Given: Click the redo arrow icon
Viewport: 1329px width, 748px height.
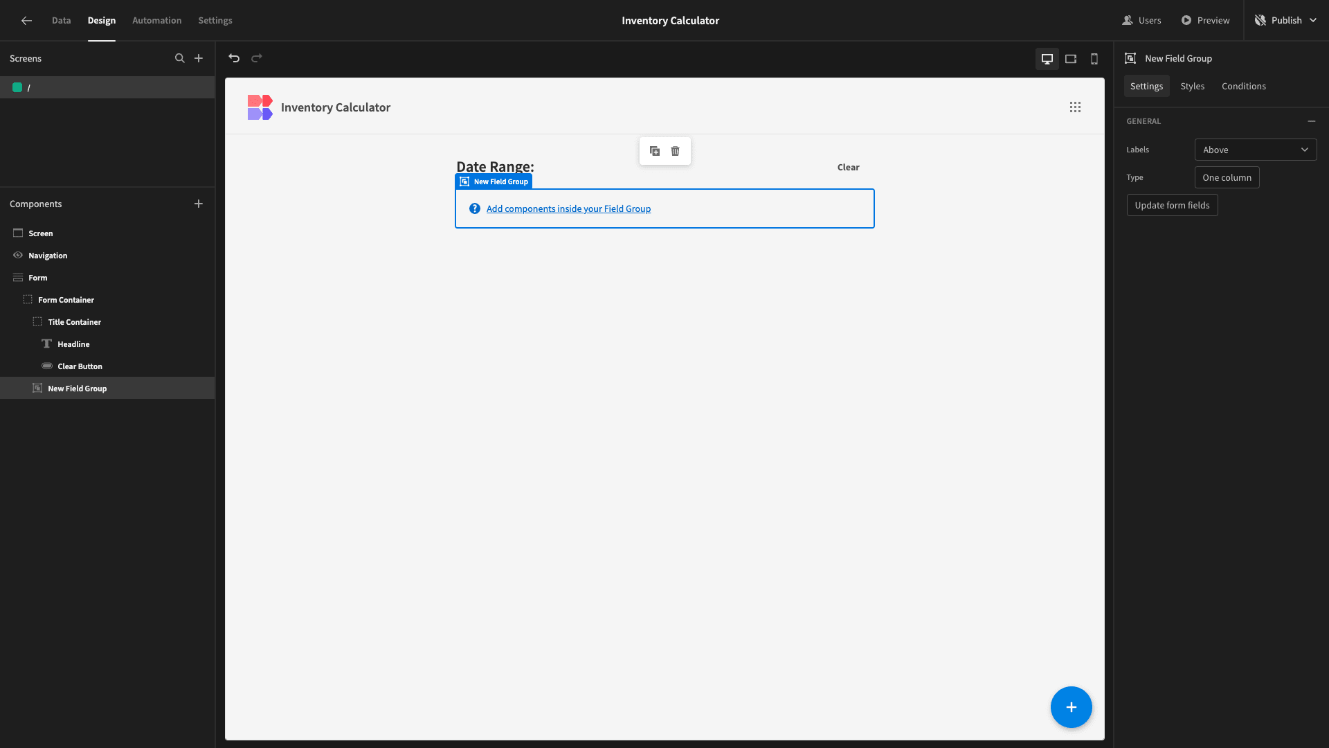Looking at the screenshot, I should point(257,58).
